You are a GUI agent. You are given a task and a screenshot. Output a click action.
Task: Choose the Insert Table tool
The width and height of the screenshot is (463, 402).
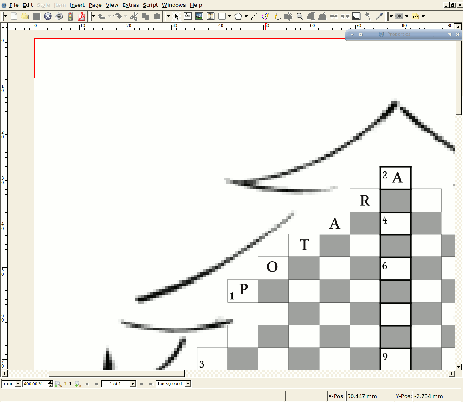click(x=210, y=16)
